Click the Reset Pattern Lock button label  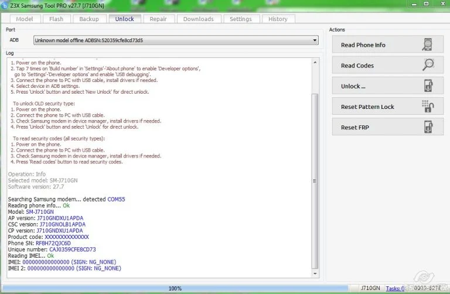tap(367, 107)
